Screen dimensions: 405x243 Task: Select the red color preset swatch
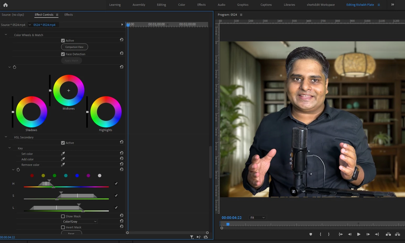[32, 176]
